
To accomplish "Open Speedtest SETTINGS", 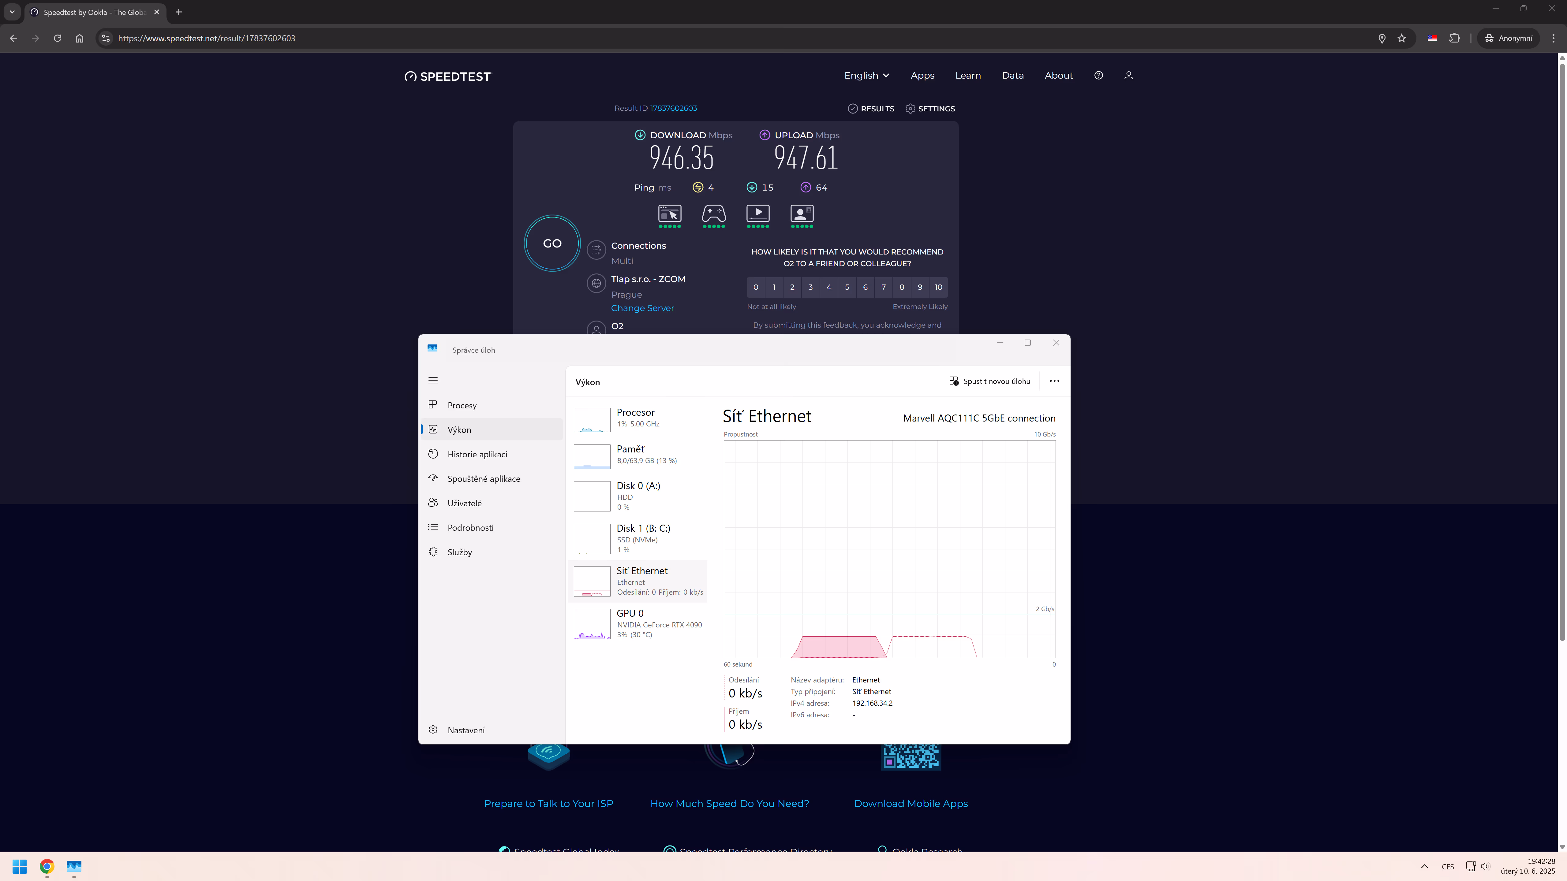I will (x=930, y=109).
